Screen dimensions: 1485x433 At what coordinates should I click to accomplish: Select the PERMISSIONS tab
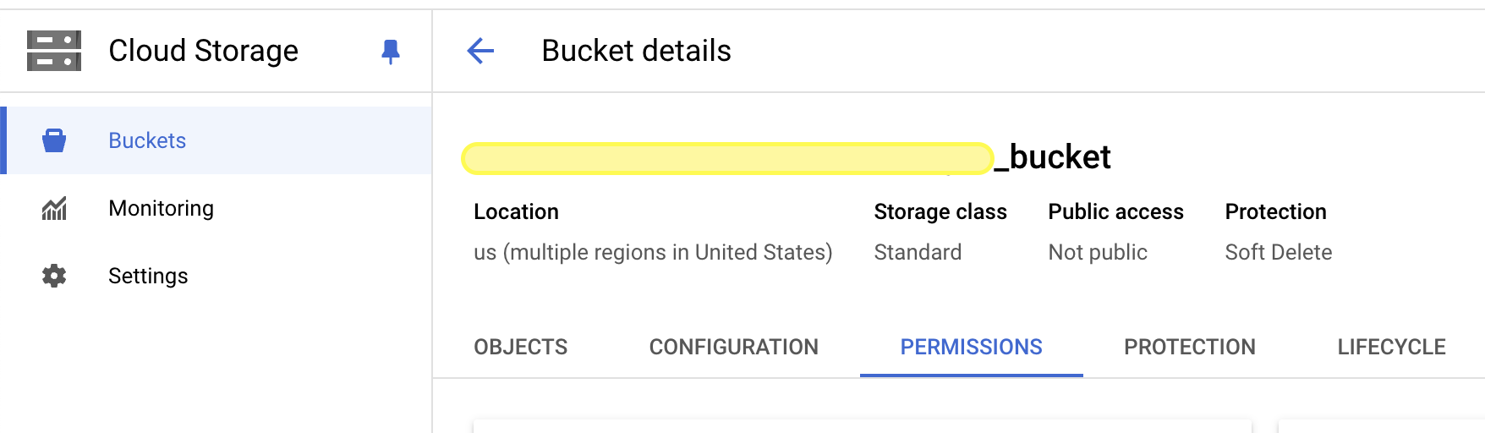971,347
